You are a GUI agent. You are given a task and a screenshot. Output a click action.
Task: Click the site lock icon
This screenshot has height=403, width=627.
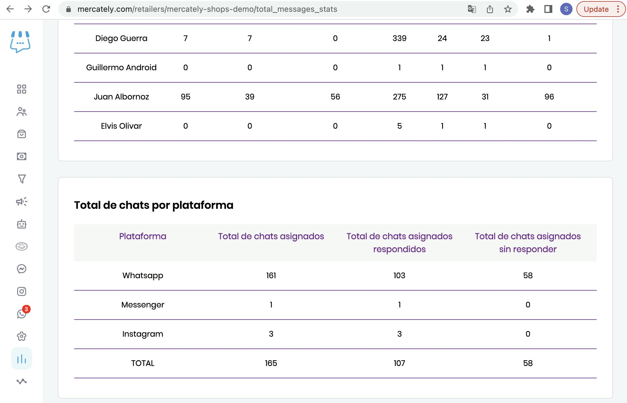(68, 9)
